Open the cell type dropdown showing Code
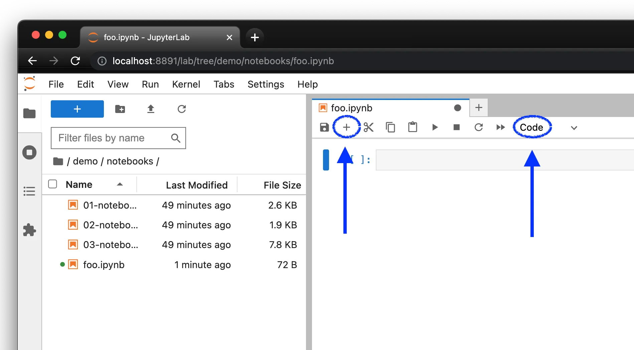This screenshot has width=634, height=350. (548, 128)
